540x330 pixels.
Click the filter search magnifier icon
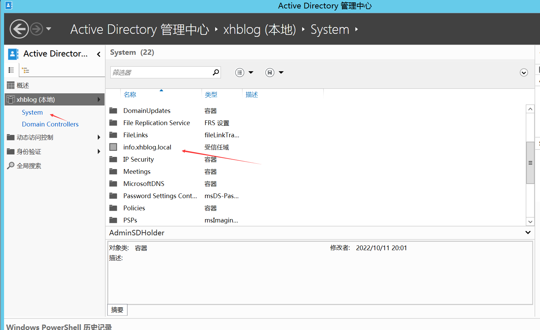216,72
